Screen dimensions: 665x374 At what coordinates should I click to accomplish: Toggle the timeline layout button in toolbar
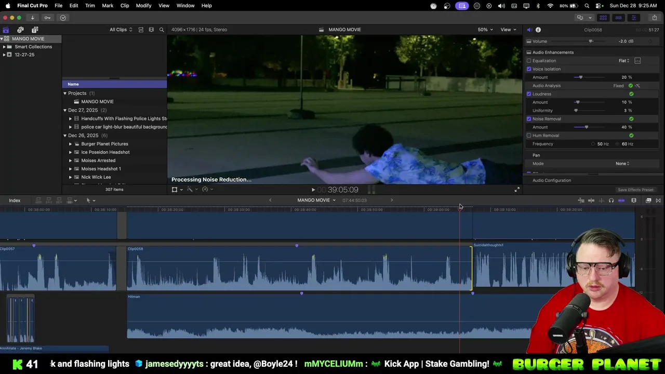618,18
